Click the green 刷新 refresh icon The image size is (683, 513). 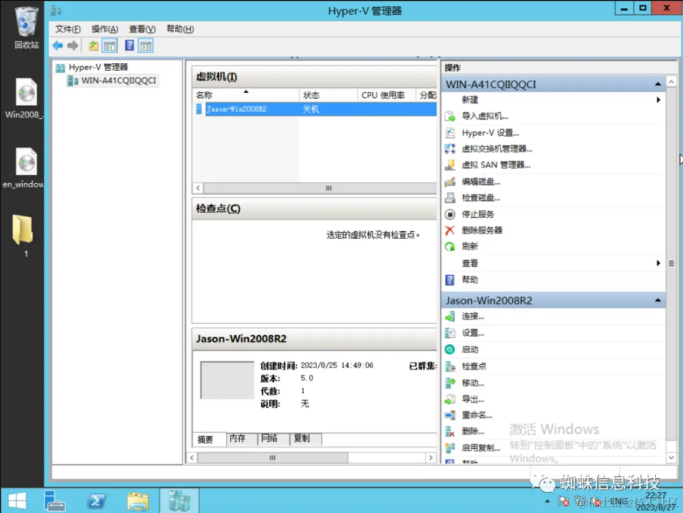tap(450, 247)
